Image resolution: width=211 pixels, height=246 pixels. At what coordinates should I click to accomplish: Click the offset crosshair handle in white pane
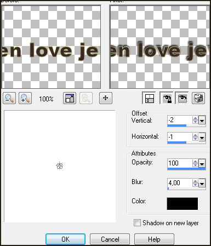pos(60,166)
